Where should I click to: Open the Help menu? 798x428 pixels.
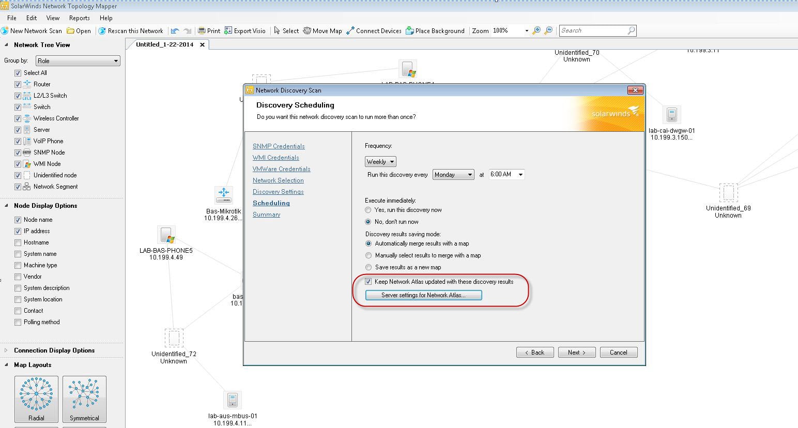coord(106,18)
